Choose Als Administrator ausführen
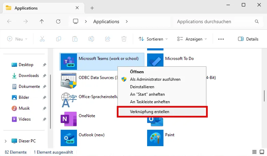 coord(162,79)
